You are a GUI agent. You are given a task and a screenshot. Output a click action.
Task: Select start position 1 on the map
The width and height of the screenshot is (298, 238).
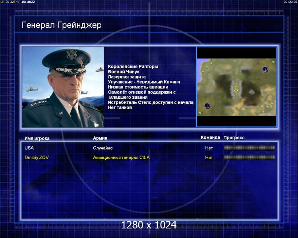207,106
